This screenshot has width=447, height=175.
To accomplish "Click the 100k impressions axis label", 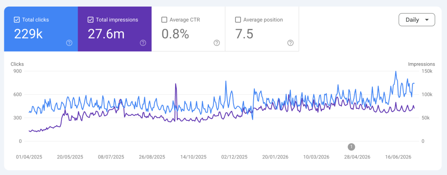I will tap(428, 95).
